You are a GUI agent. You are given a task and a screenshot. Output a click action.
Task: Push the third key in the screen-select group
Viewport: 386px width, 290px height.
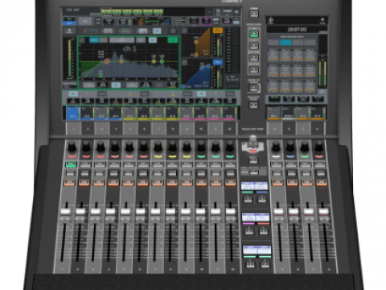(254, 57)
